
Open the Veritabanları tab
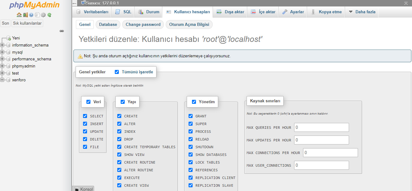[92, 12]
